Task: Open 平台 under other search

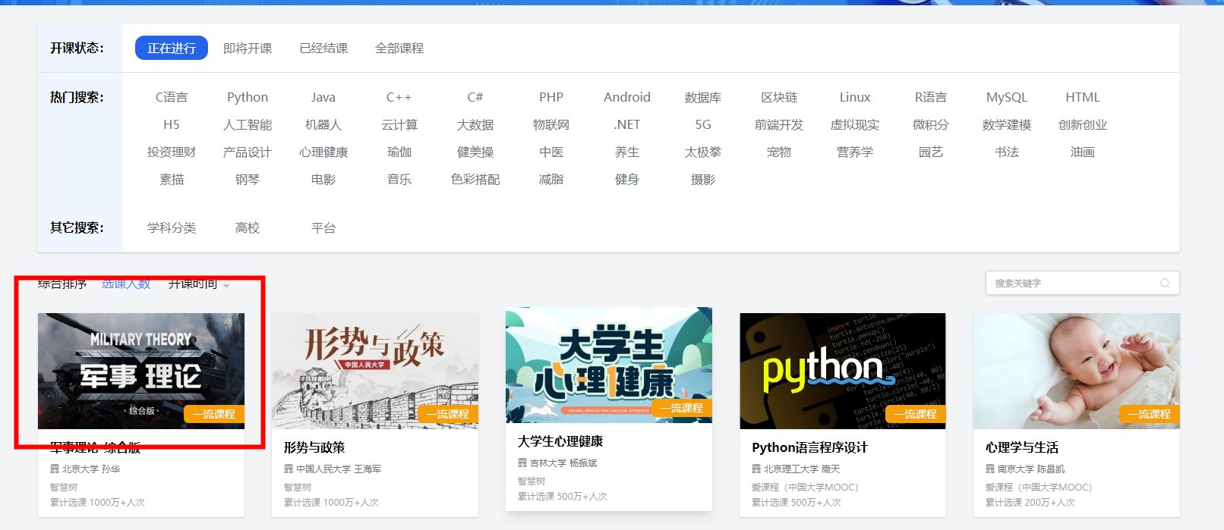Action: click(x=323, y=227)
